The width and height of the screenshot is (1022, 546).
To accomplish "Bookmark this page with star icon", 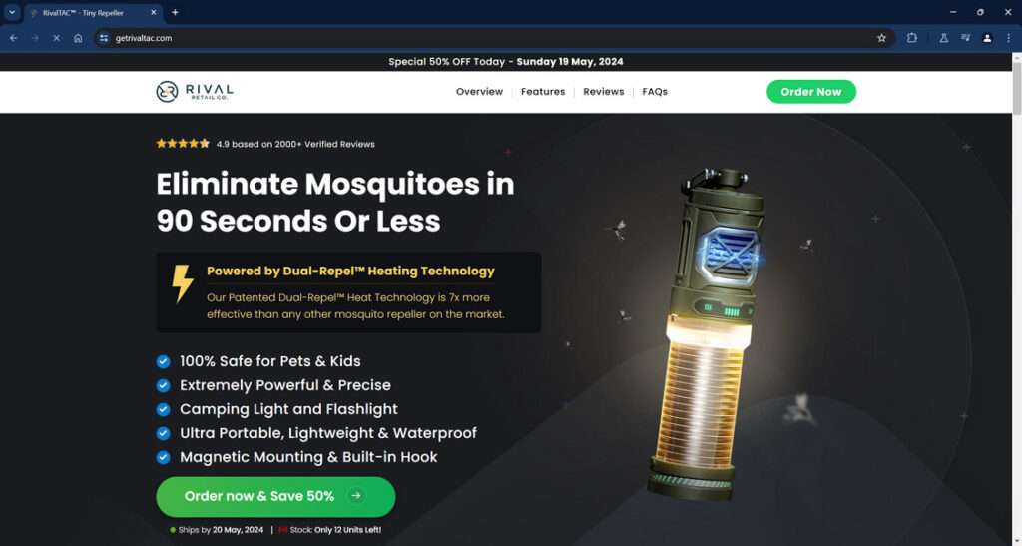I will point(882,39).
